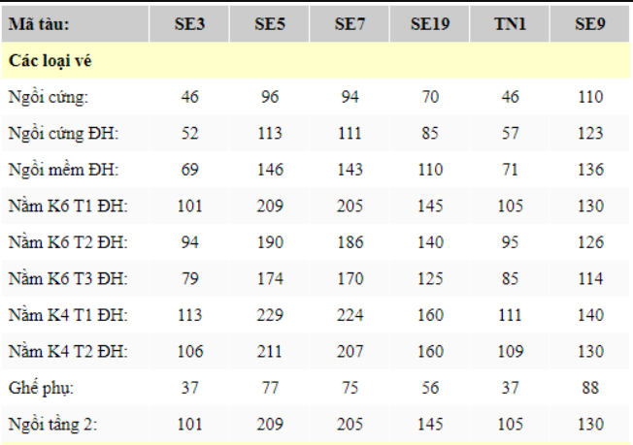Click the Mã tàu header label
633x445 pixels.
(39, 24)
